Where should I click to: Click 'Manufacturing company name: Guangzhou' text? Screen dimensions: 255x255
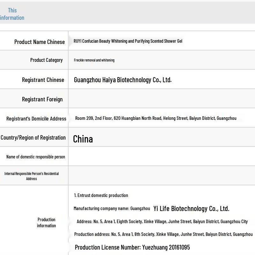112,208
